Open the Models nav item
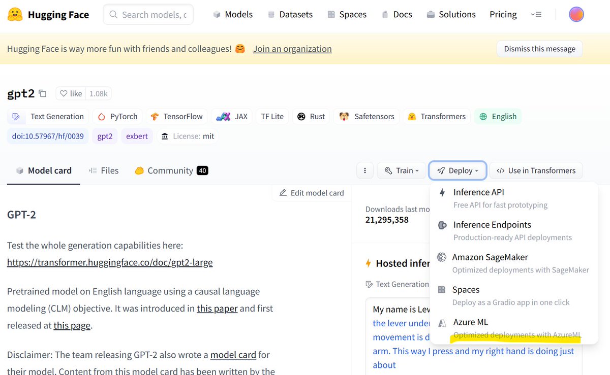This screenshot has width=610, height=375. click(233, 14)
